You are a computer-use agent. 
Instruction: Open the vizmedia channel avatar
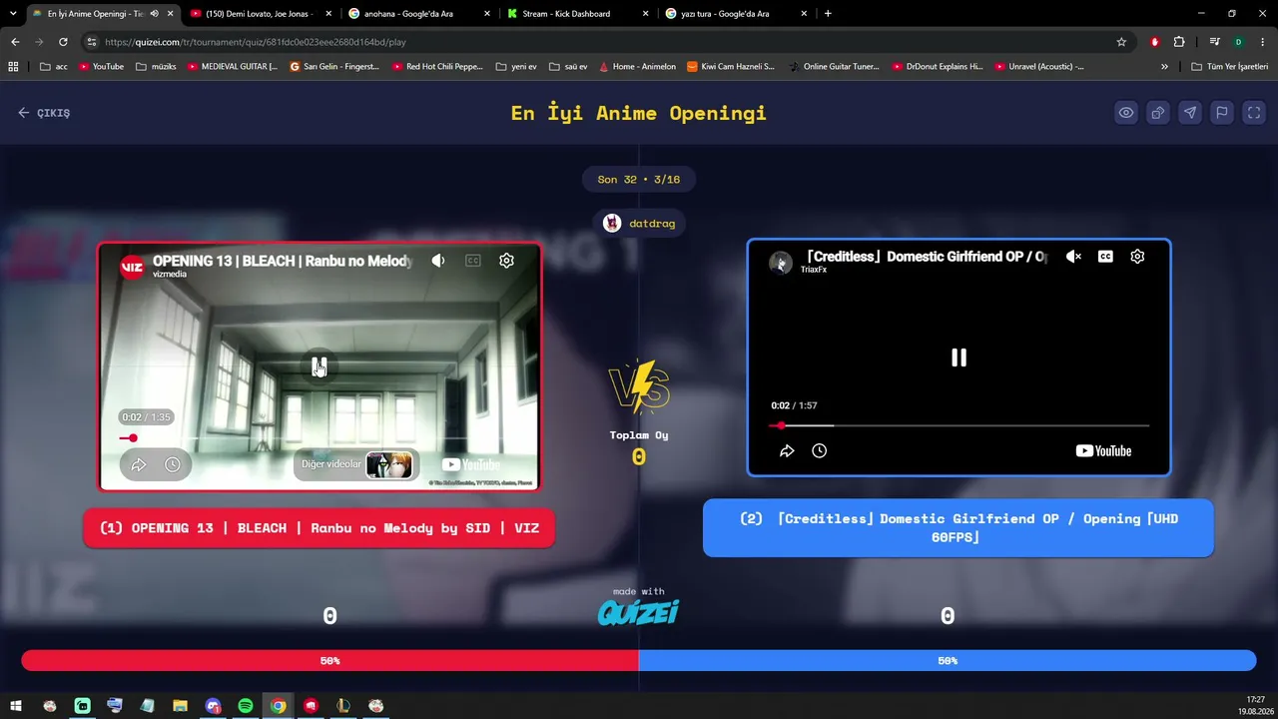pyautogui.click(x=132, y=266)
